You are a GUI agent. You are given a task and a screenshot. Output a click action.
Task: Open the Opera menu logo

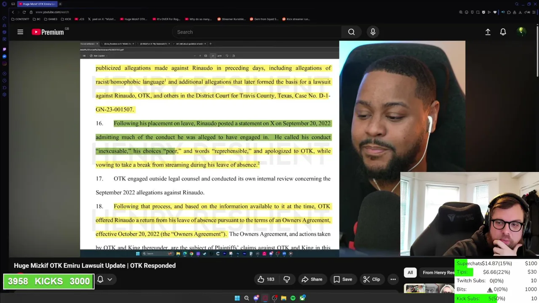click(4, 4)
